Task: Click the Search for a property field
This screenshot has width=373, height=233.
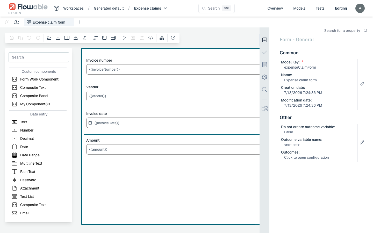Action: pos(342,31)
